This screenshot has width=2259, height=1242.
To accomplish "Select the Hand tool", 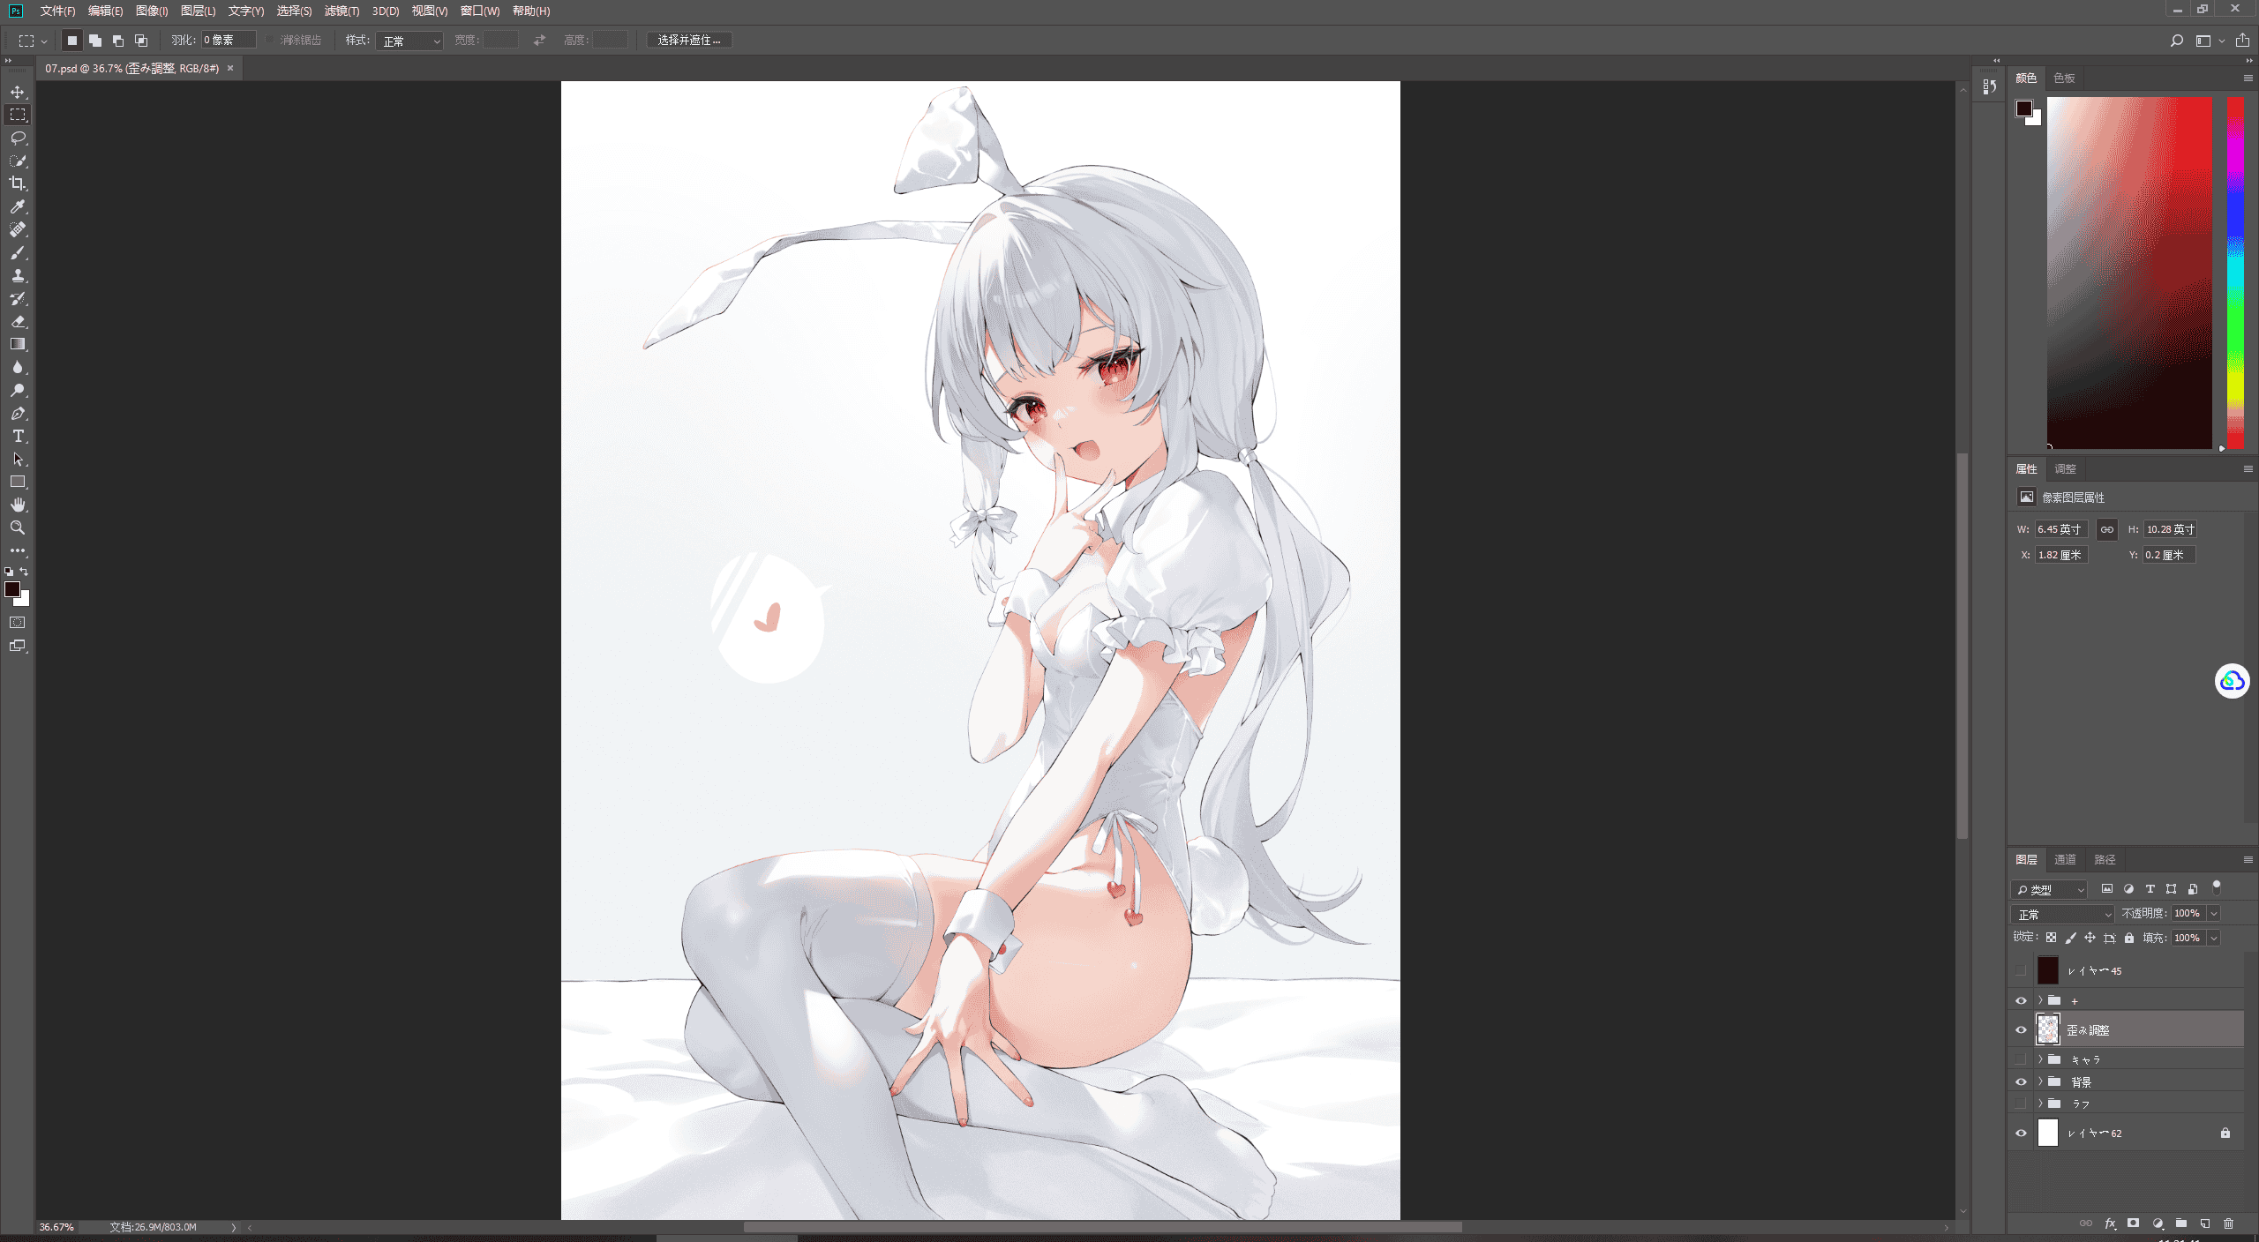I will [x=18, y=505].
